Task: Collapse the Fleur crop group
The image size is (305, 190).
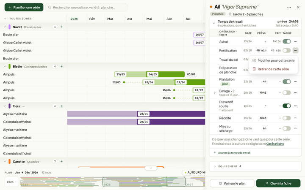Action: point(5,106)
